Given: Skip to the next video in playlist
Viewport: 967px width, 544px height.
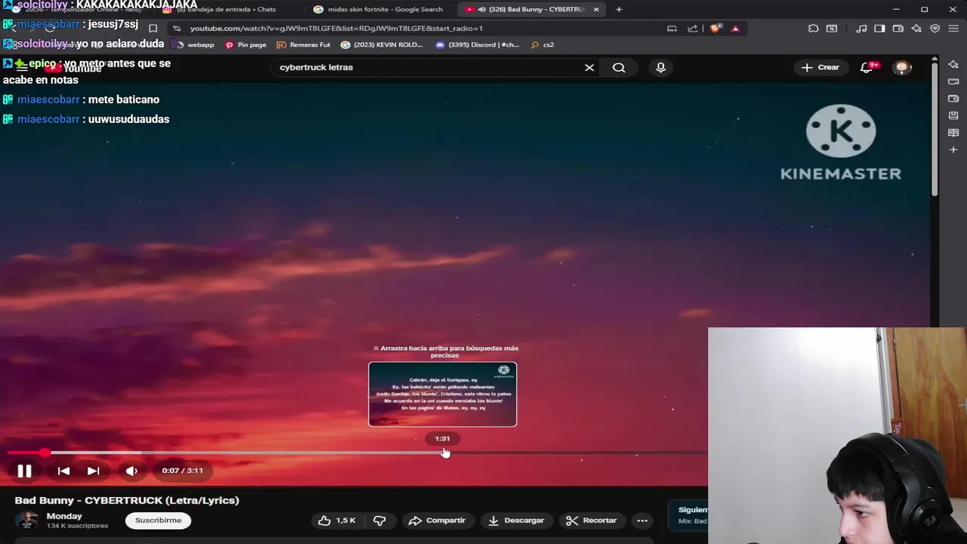Looking at the screenshot, I should point(93,471).
